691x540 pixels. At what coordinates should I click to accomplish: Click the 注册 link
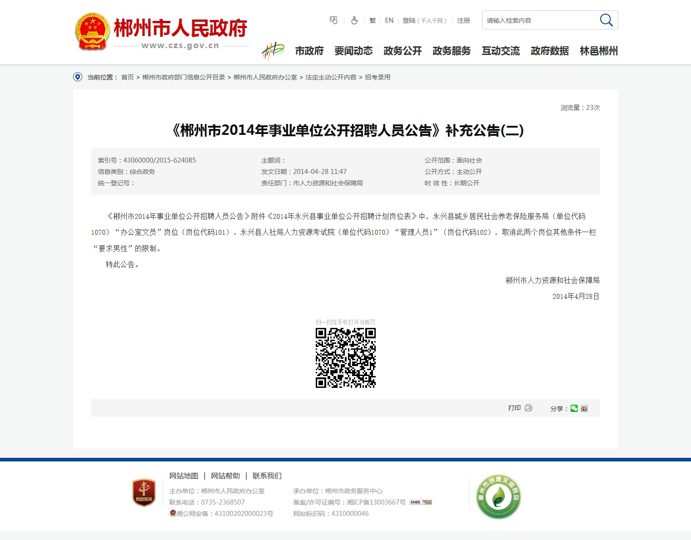pos(463,20)
